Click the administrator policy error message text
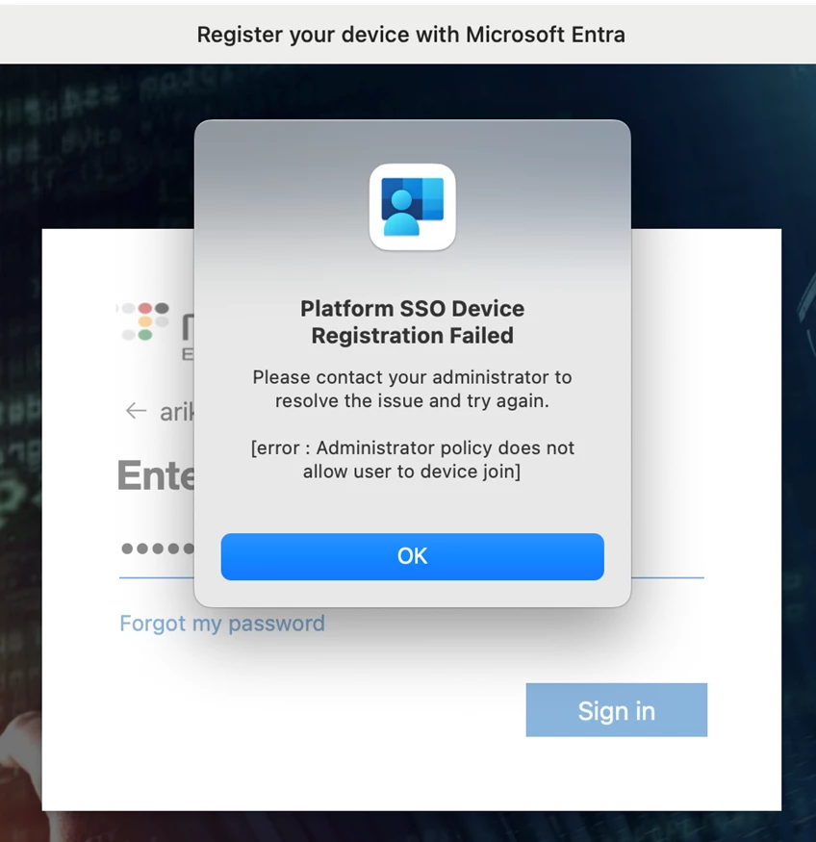 412,459
